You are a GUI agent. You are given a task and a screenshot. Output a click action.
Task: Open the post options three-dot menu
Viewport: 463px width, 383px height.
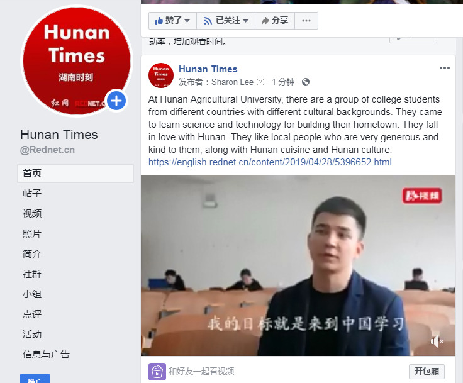point(444,68)
